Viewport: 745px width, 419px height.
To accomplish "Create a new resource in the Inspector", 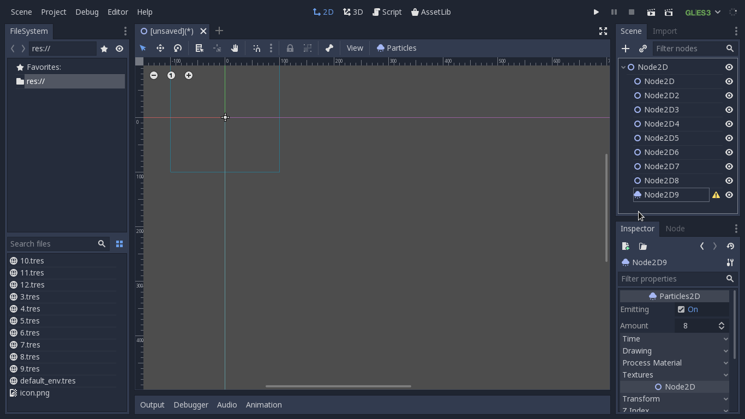I will 625,246.
